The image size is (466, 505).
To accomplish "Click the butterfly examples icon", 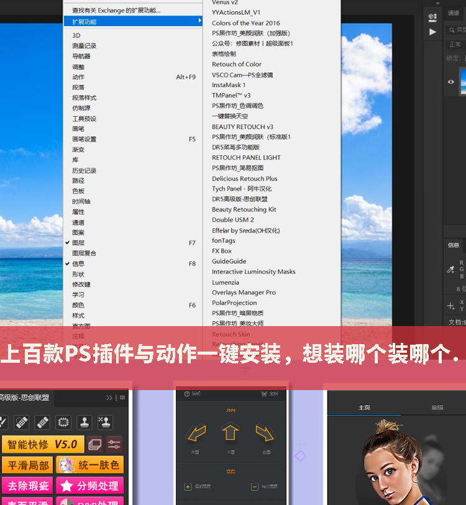I will (264, 394).
